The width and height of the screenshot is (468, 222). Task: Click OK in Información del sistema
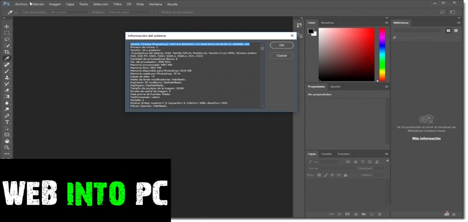(282, 45)
